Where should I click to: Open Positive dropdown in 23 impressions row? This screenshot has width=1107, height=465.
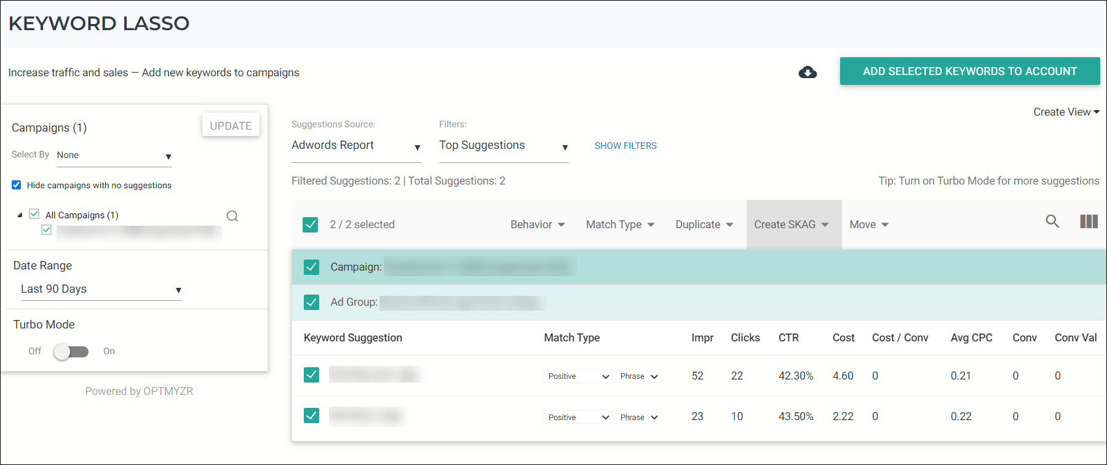pos(577,417)
